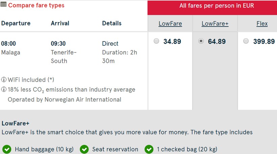277x154 pixels.
Task: Click the Operated by Norwegian Air International text
Action: [64, 100]
